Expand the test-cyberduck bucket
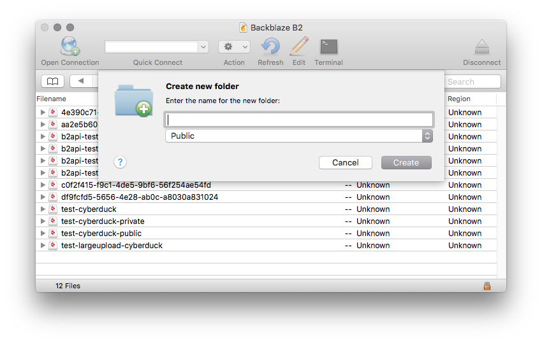 (43, 209)
